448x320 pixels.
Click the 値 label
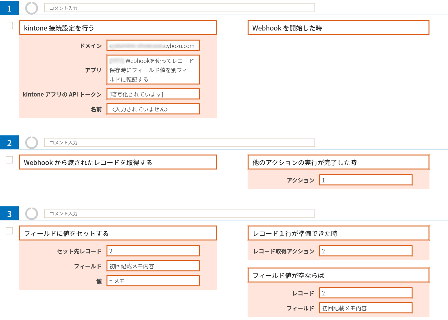(x=99, y=281)
